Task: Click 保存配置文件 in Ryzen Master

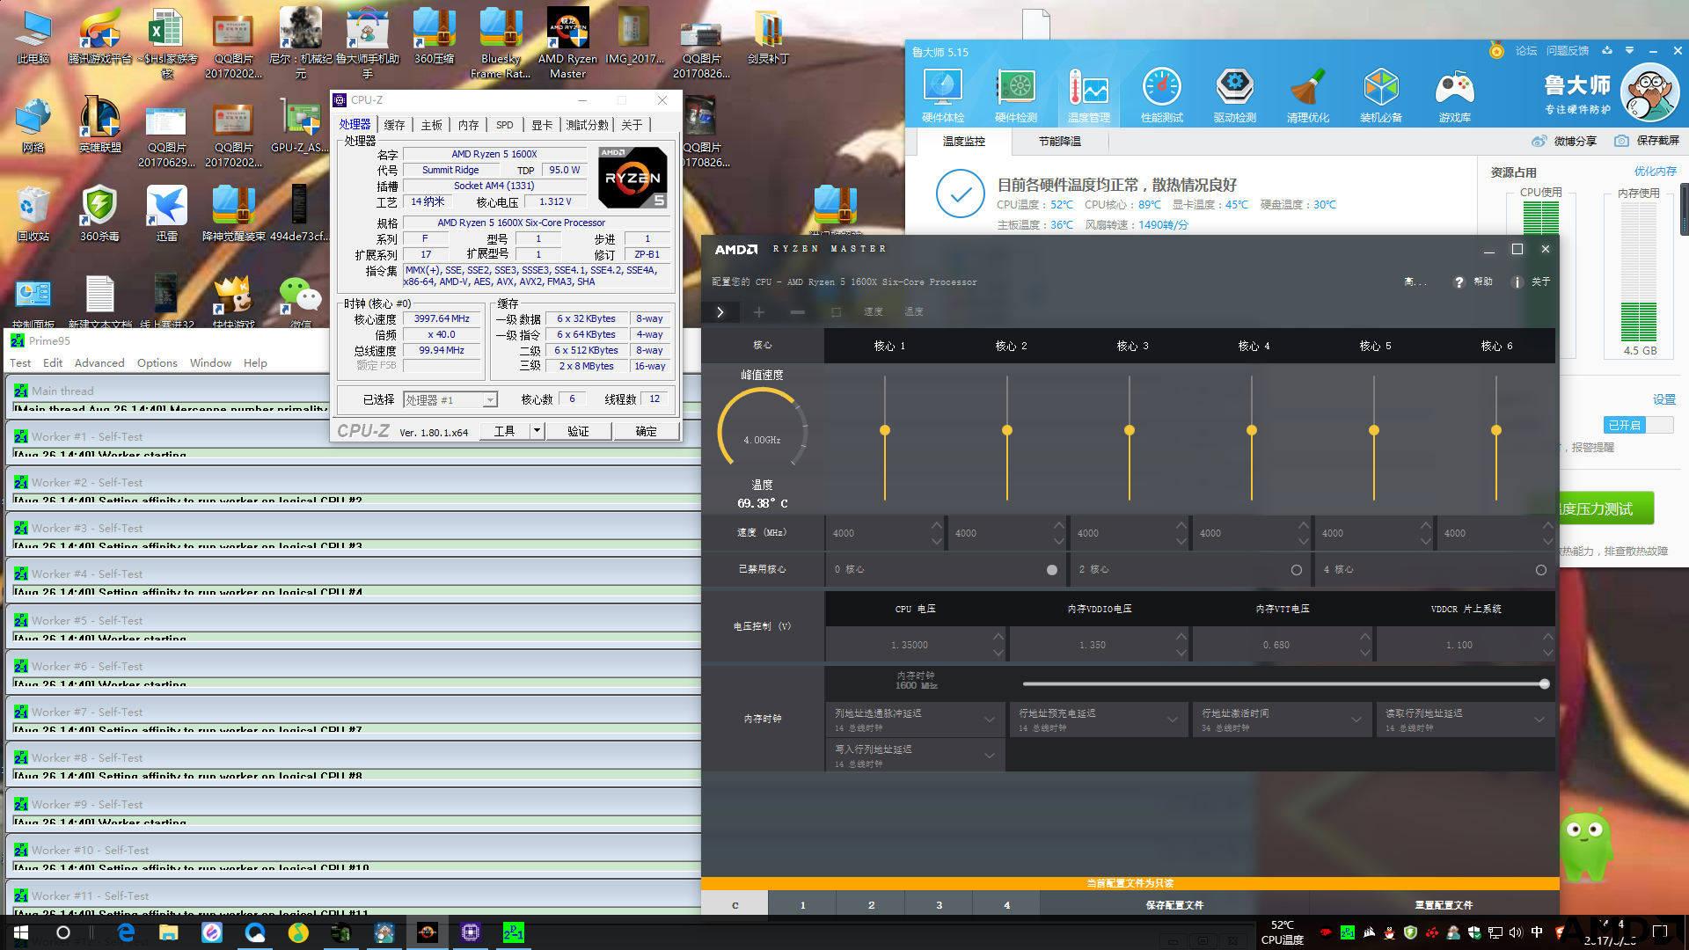Action: (1174, 905)
